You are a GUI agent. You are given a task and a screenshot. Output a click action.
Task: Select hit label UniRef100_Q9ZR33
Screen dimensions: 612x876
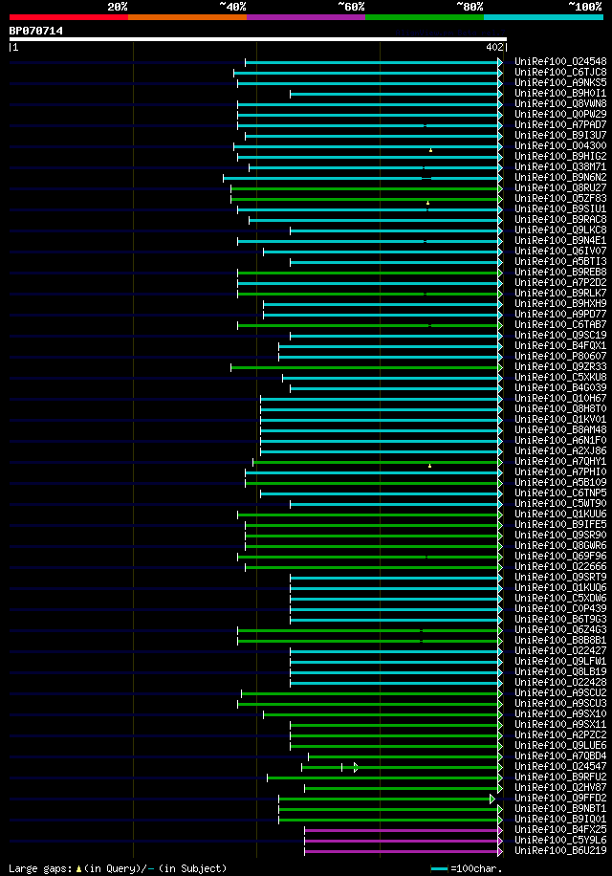tap(560, 367)
